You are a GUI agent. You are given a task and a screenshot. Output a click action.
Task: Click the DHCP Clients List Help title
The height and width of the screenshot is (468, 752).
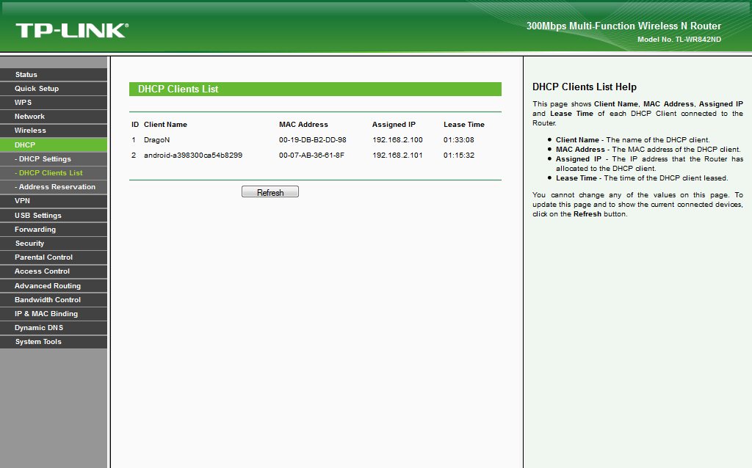tap(585, 87)
